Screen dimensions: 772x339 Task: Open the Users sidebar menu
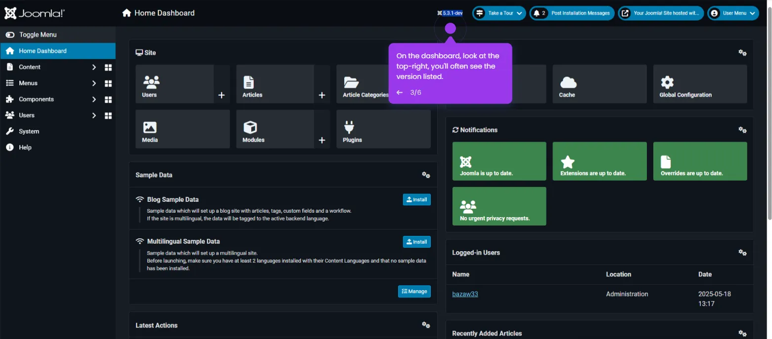point(27,115)
